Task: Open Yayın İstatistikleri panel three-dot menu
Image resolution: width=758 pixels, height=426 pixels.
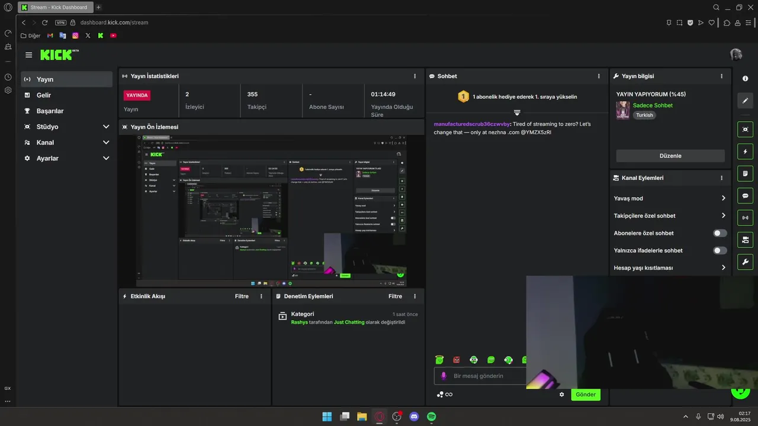Action: coord(415,76)
